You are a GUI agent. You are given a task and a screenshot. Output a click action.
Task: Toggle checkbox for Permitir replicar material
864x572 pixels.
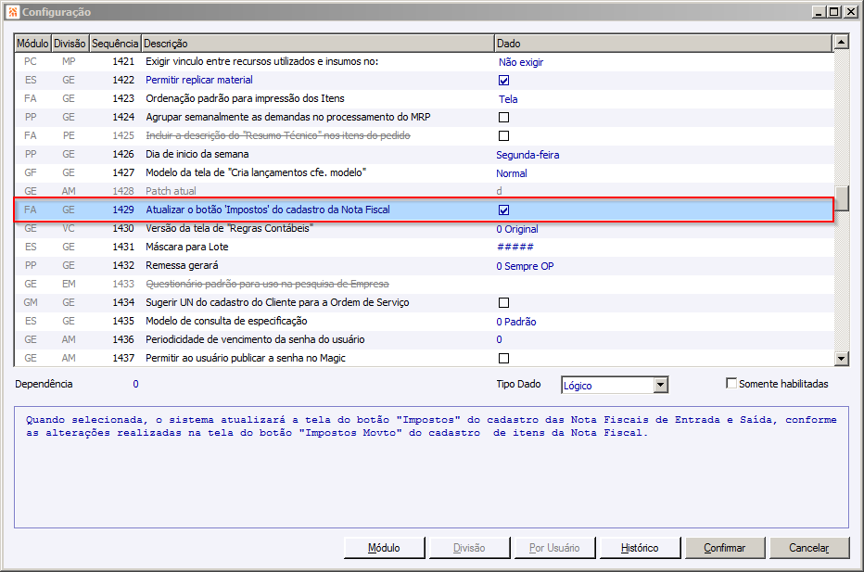click(503, 81)
